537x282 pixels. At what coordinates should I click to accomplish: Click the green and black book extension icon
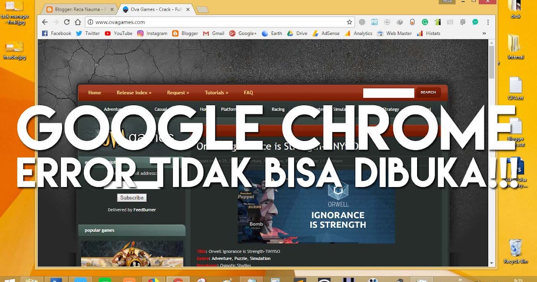pyautogui.click(x=438, y=22)
